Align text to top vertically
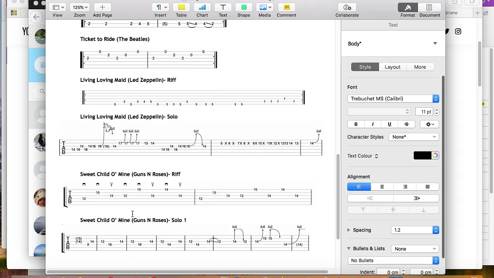 click(363, 210)
